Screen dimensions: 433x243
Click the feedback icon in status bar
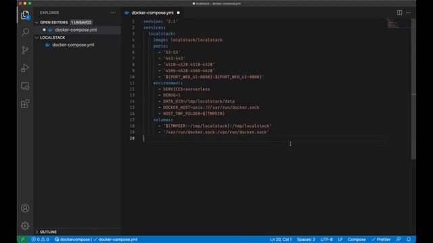coord(398,240)
